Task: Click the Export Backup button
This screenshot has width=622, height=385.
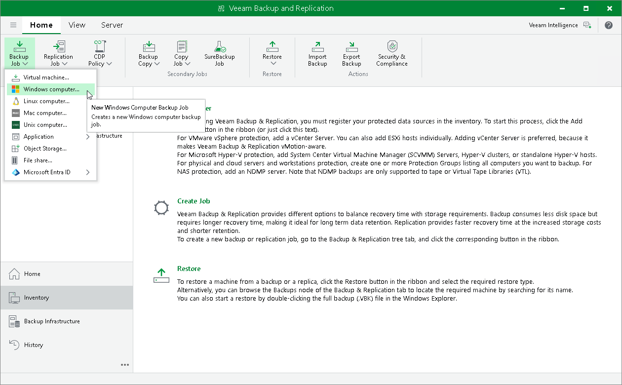Action: coord(351,53)
